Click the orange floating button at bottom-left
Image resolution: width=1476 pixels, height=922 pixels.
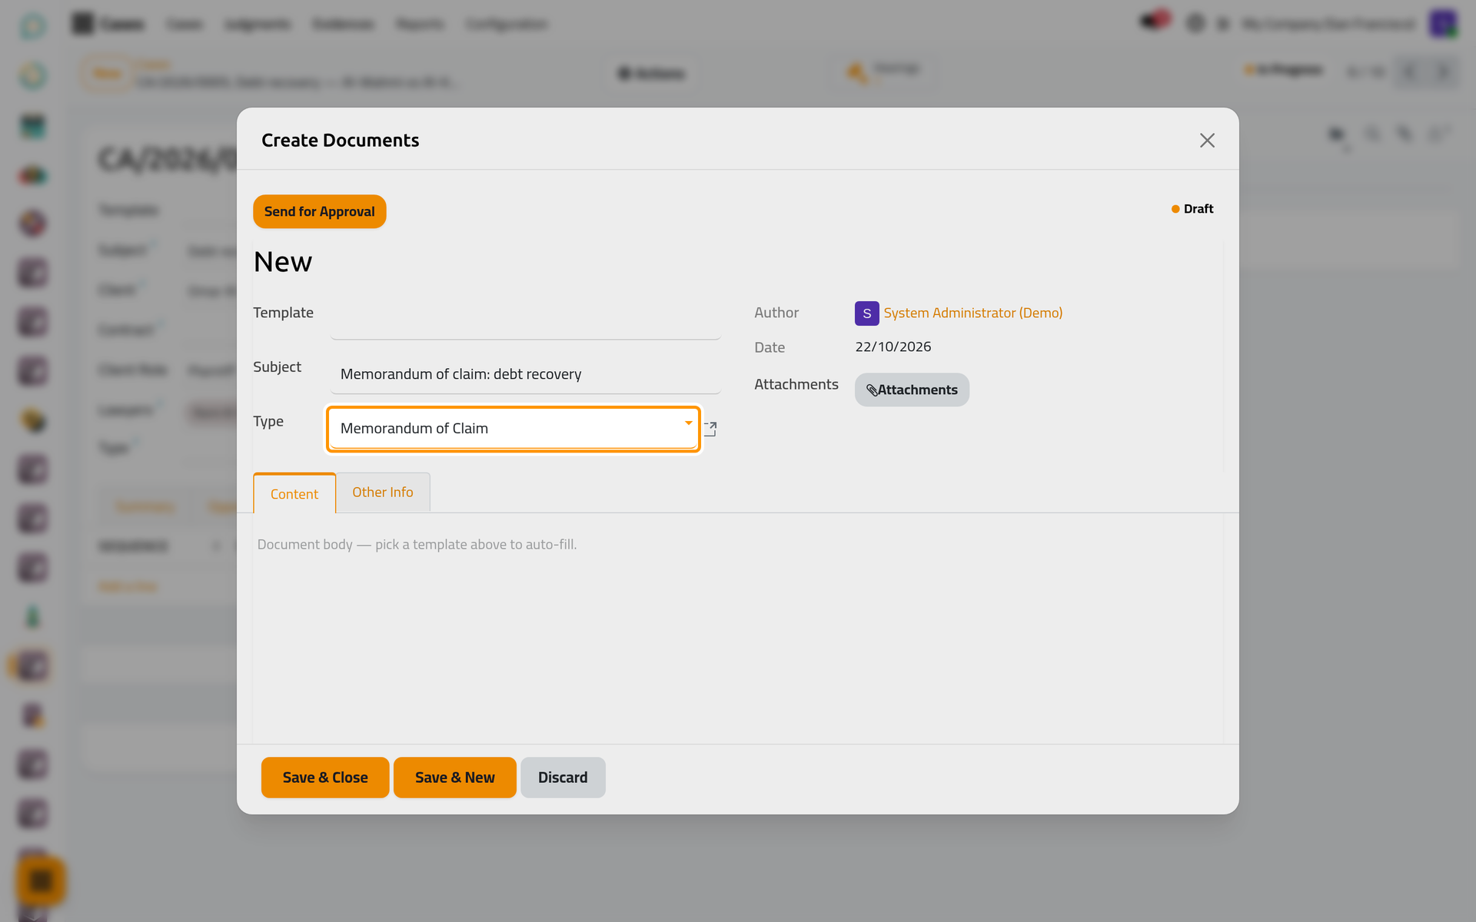(41, 881)
